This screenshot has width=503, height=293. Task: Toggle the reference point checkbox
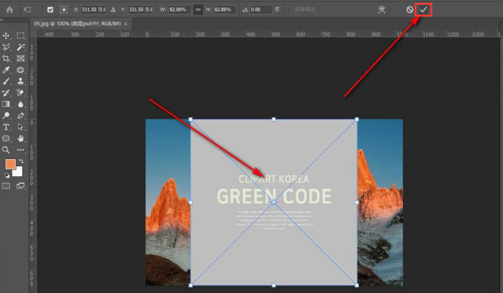click(x=50, y=9)
